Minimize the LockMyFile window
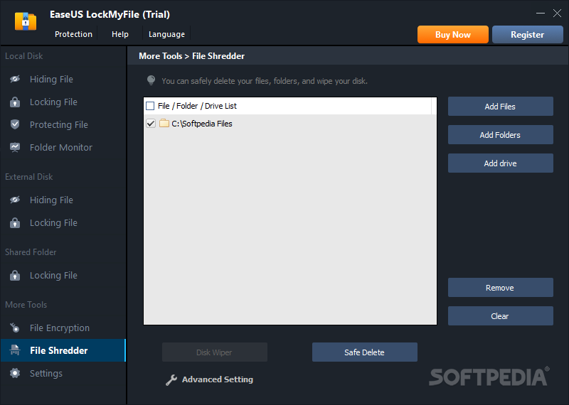 tap(541, 13)
